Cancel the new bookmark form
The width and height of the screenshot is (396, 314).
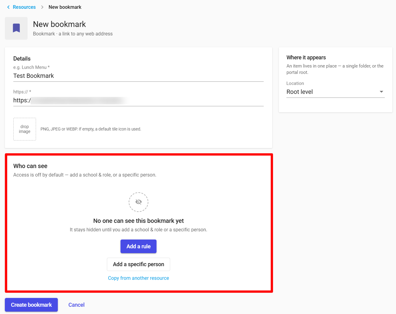tap(76, 305)
